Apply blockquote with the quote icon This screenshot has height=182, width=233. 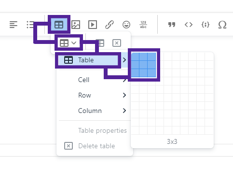pos(172,25)
